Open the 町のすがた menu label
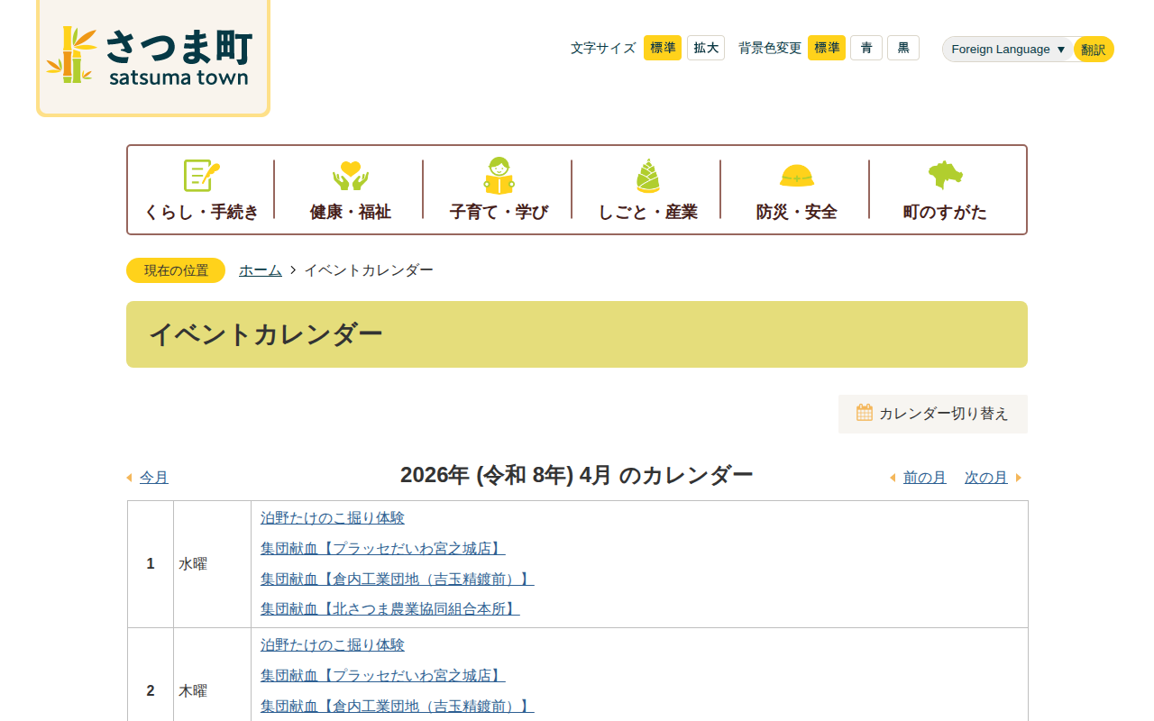This screenshot has height=721, width=1154. tap(946, 212)
